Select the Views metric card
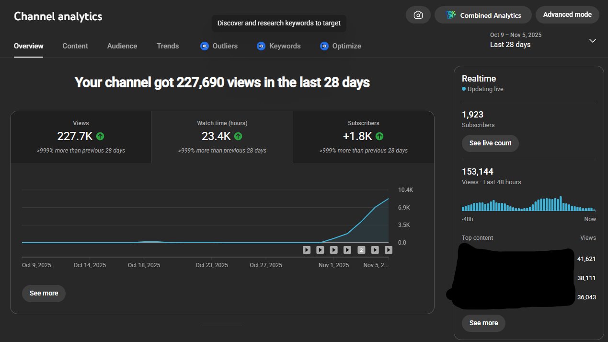This screenshot has width=608, height=342. click(81, 137)
